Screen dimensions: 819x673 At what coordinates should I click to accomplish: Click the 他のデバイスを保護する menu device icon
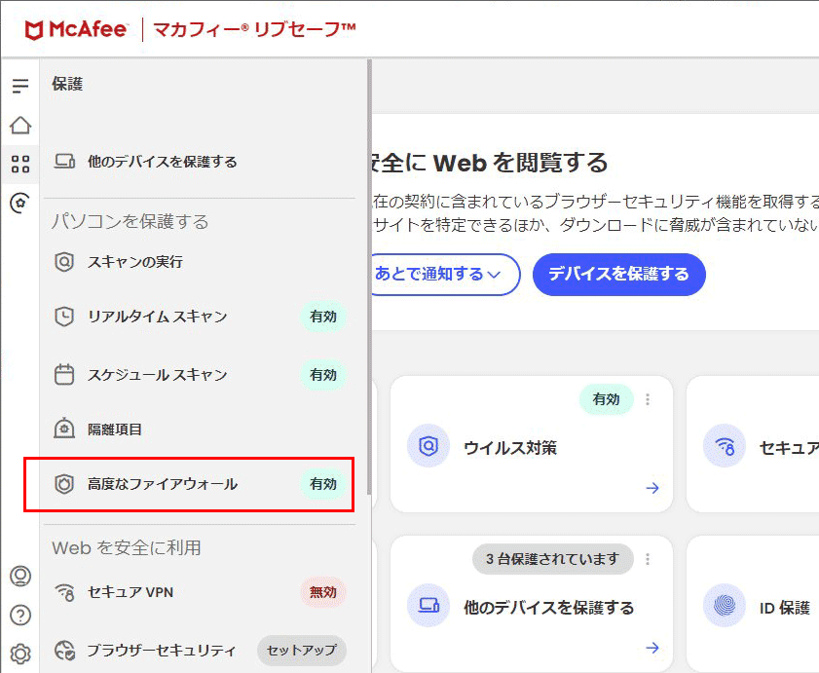(64, 162)
